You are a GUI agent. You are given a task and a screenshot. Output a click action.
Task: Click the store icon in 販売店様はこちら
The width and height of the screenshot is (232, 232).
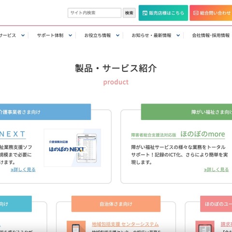[x=145, y=13]
